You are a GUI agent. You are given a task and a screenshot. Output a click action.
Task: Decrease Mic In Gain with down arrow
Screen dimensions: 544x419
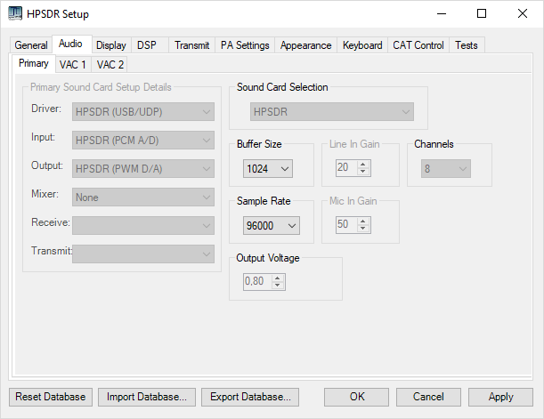363,228
